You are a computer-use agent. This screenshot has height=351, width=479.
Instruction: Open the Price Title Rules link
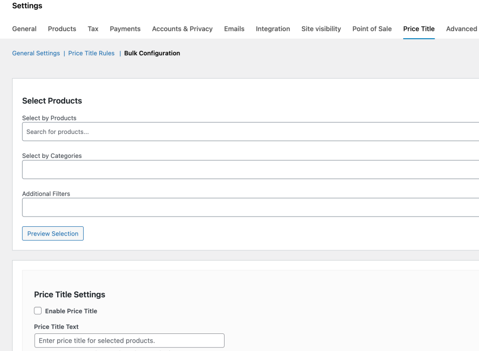click(x=91, y=53)
